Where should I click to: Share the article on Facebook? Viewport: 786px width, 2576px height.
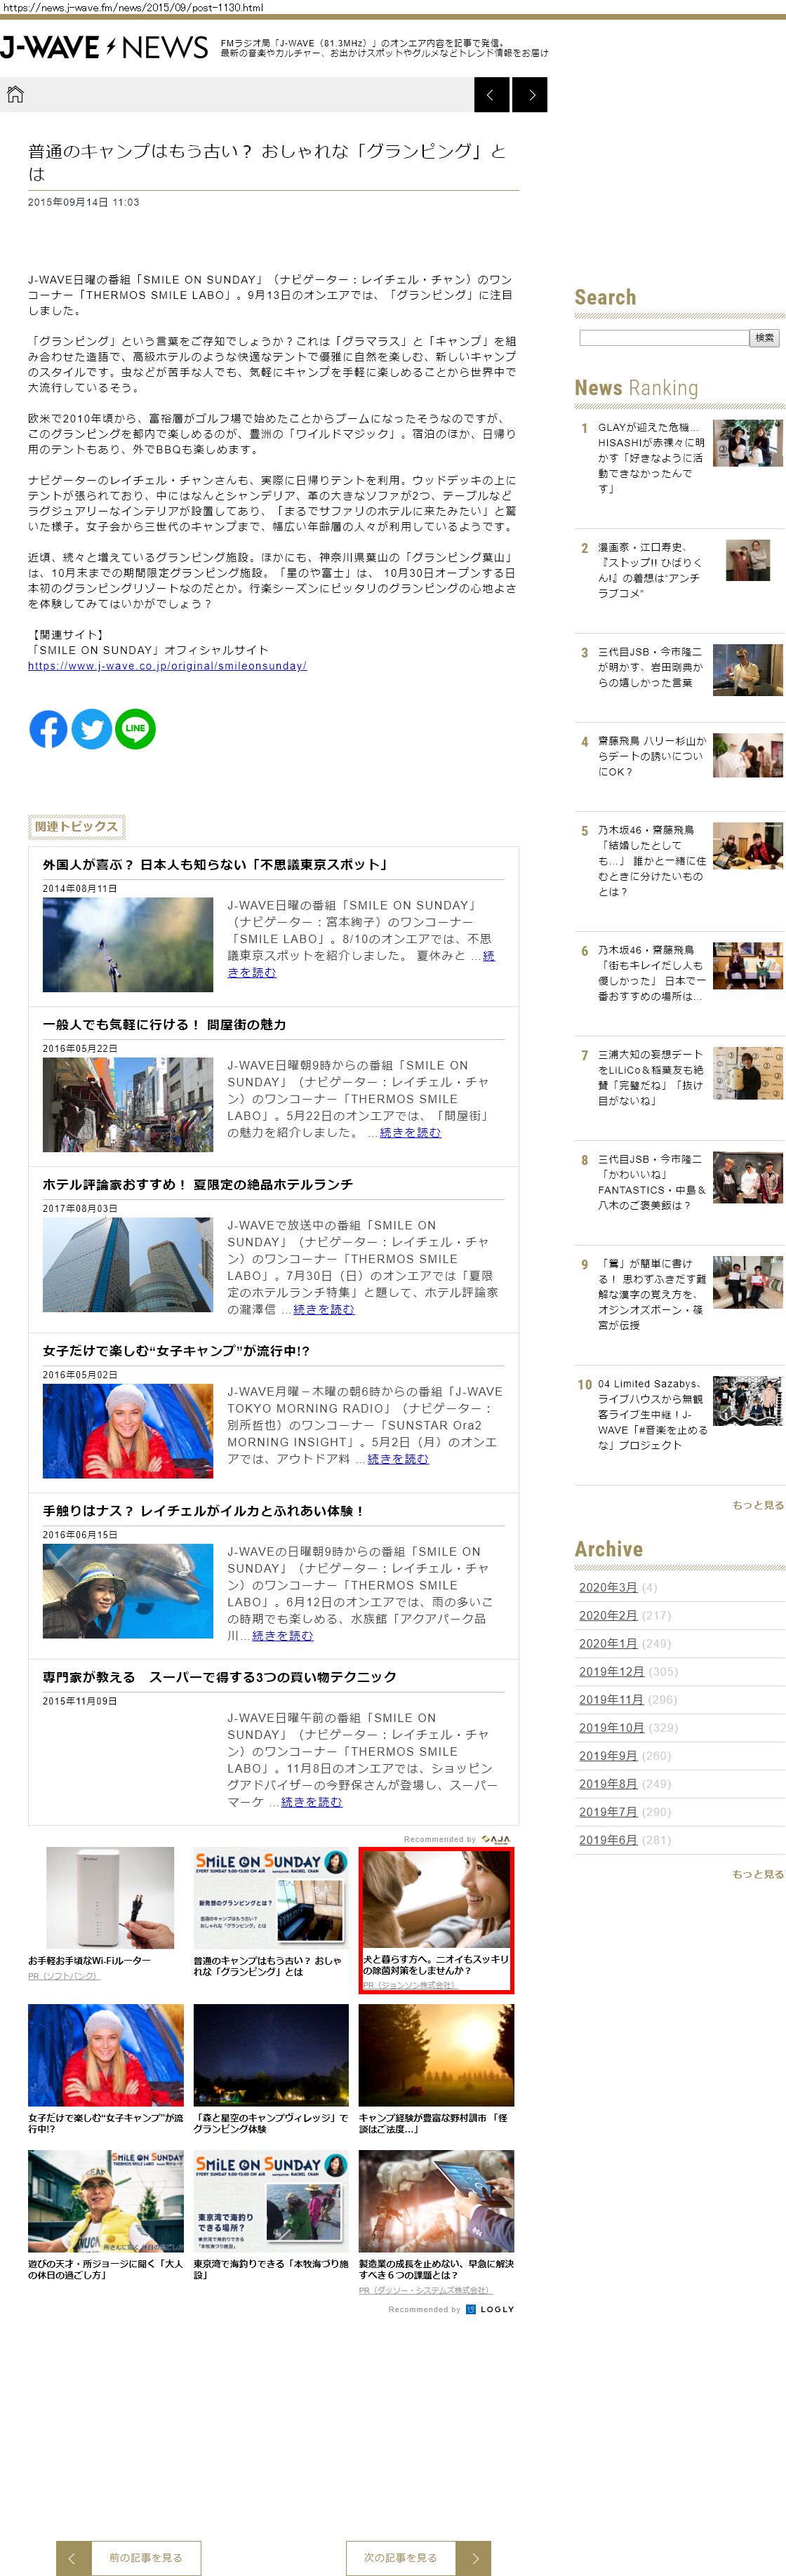(x=48, y=729)
